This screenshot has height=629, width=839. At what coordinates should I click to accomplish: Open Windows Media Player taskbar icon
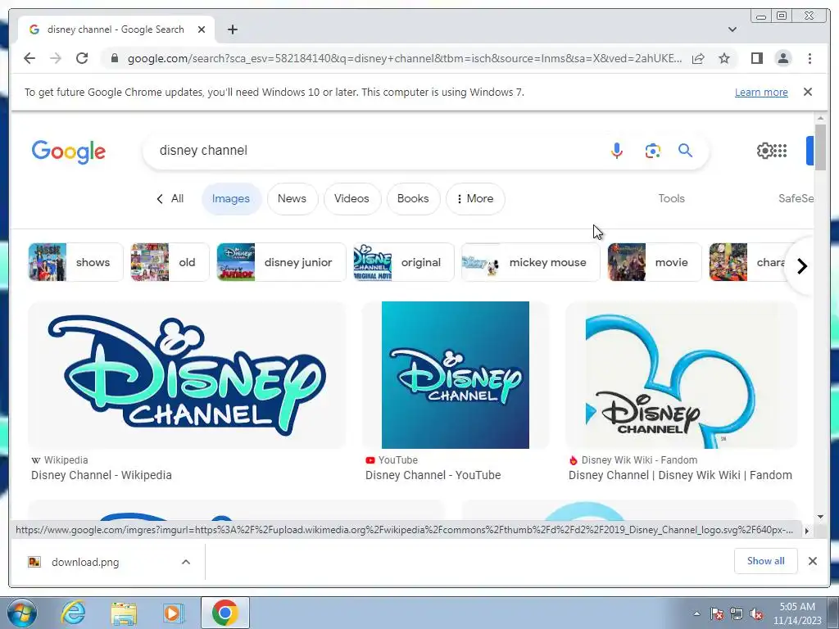point(173,613)
